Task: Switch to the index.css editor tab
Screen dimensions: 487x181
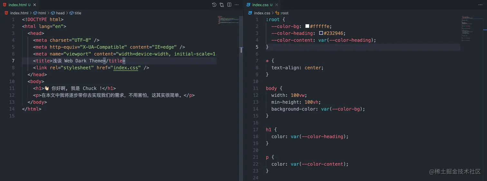Action: 262,5
